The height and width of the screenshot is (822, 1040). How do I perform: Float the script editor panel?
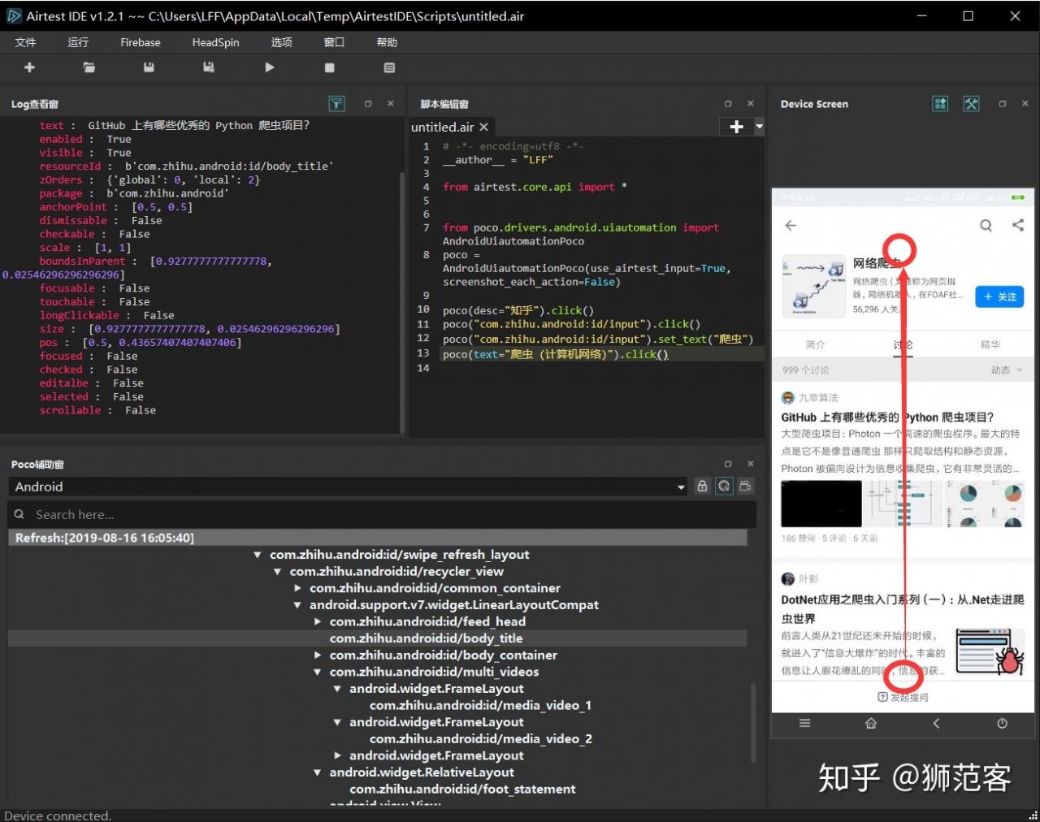(x=728, y=103)
